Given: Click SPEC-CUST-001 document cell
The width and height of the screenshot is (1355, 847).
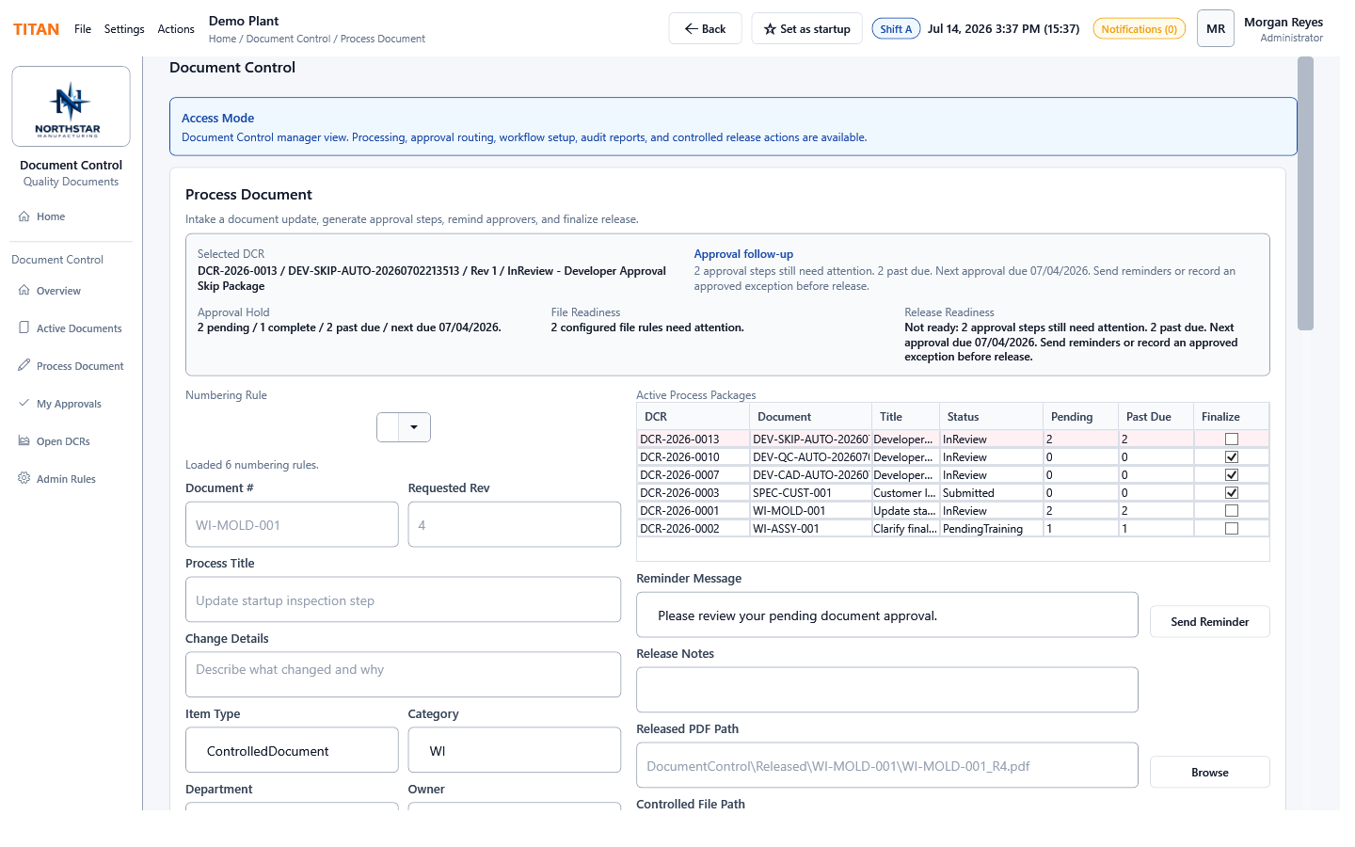Looking at the screenshot, I should click(810, 493).
